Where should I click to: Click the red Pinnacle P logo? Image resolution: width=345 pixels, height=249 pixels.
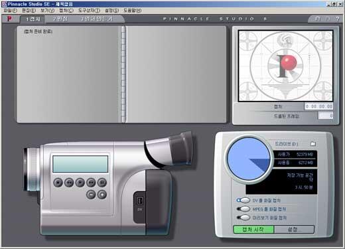click(x=9, y=19)
